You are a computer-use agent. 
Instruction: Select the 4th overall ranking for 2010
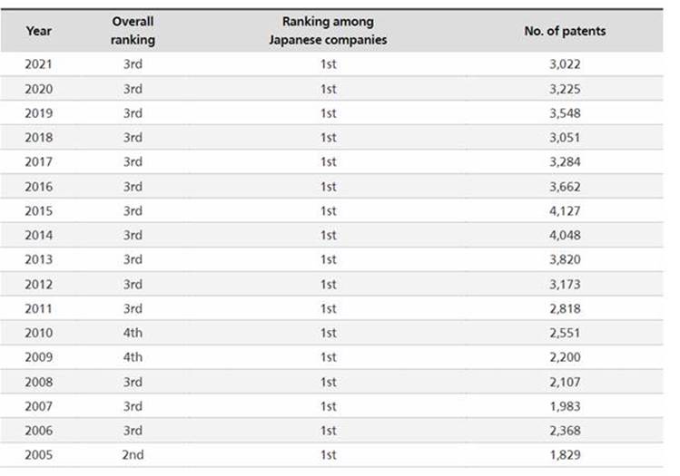(x=133, y=333)
